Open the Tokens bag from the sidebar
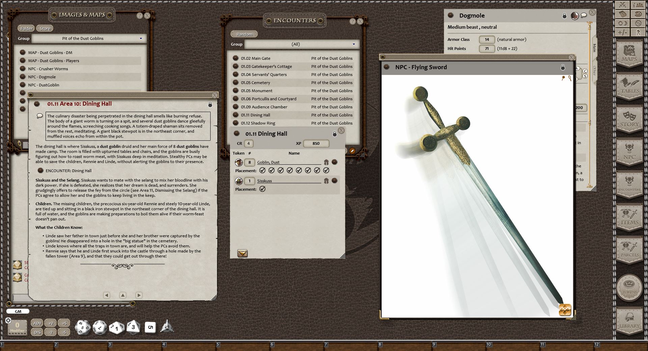 pyautogui.click(x=630, y=287)
